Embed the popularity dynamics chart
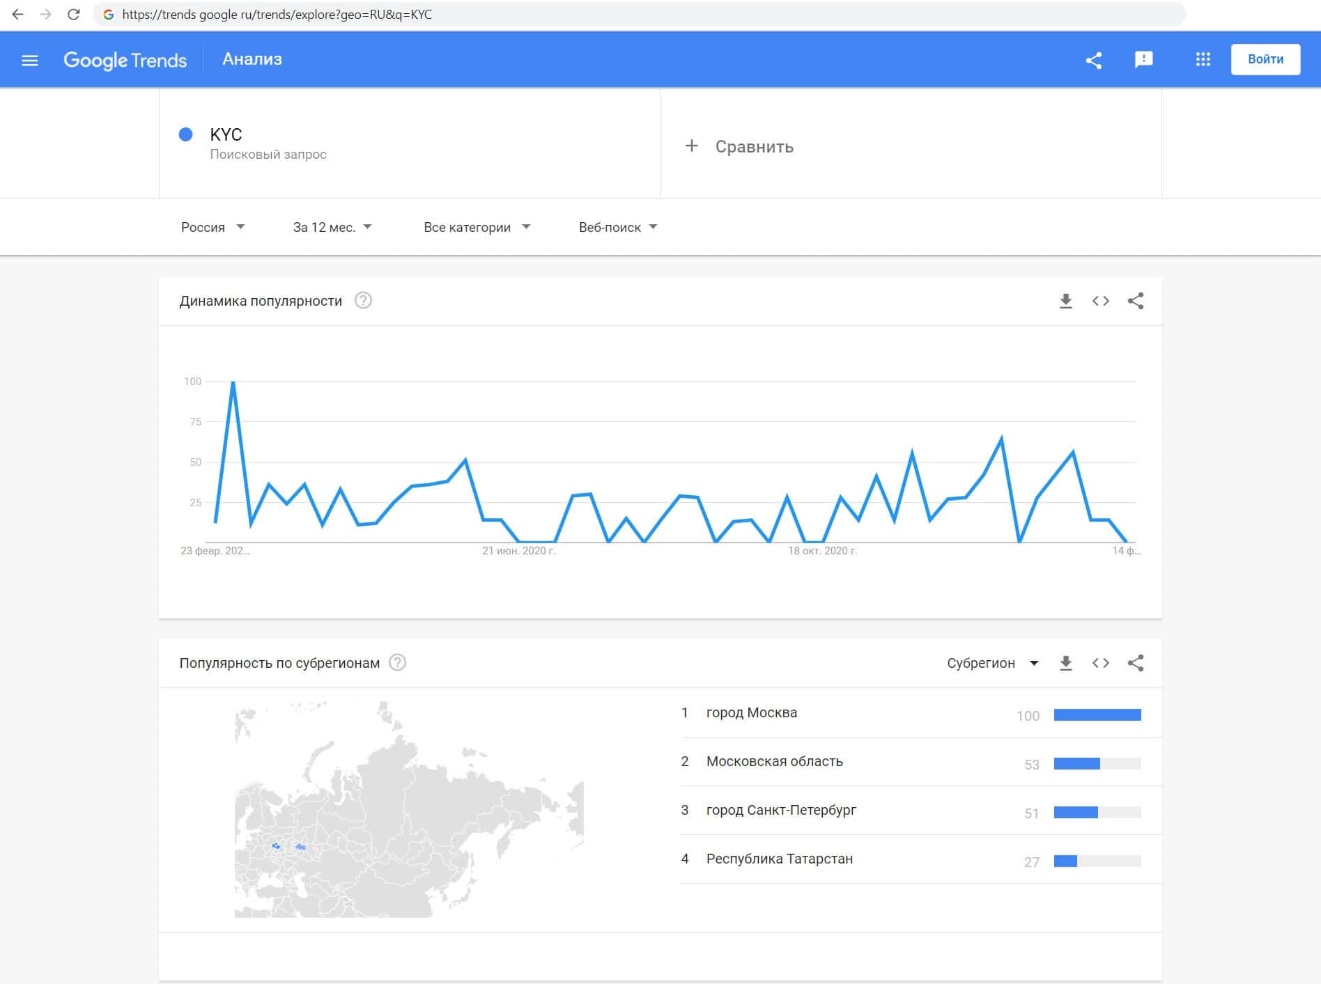 pos(1100,301)
